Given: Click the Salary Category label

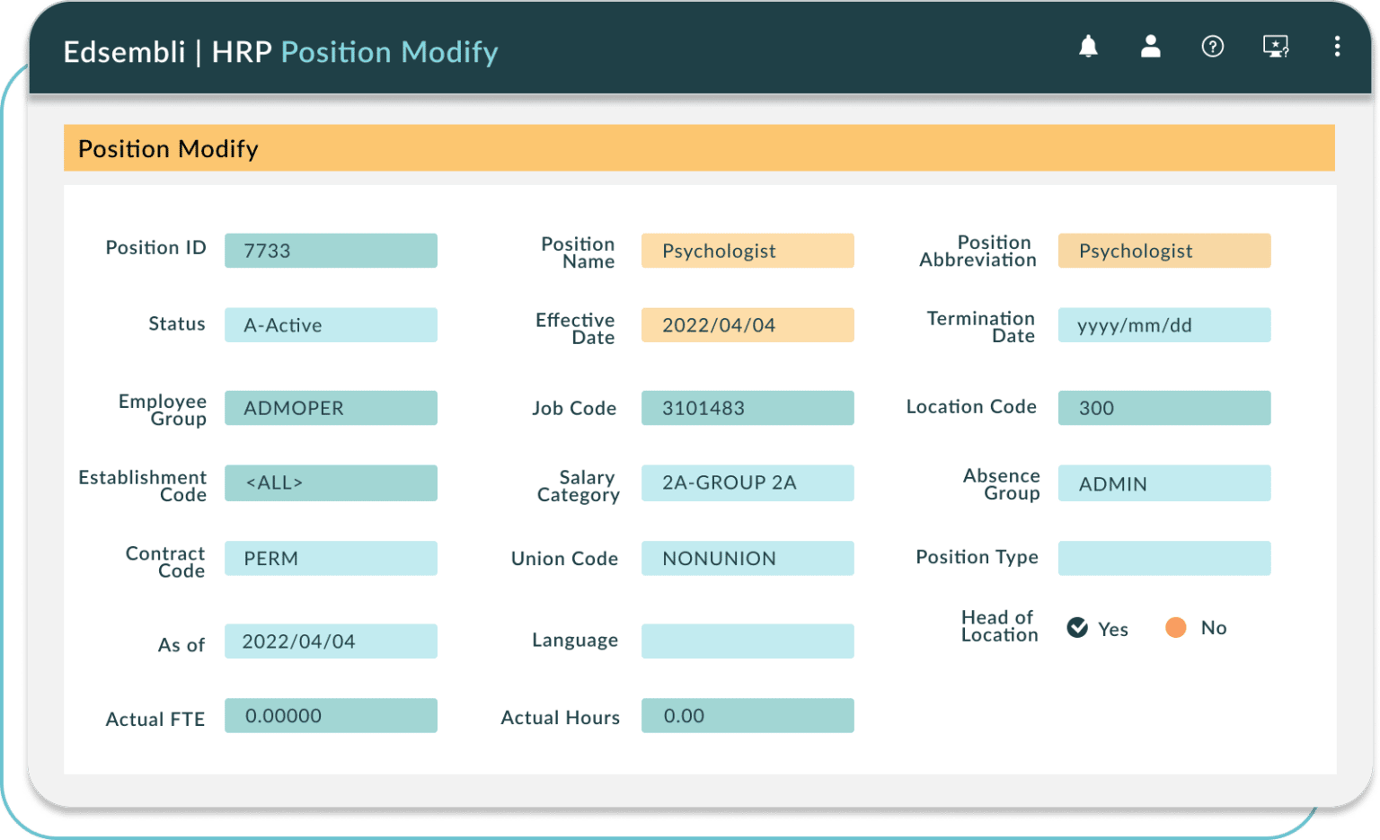Looking at the screenshot, I should point(578,486).
